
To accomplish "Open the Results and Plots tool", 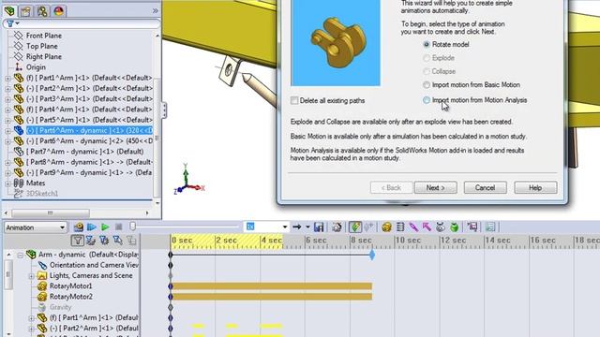I will 472,227.
